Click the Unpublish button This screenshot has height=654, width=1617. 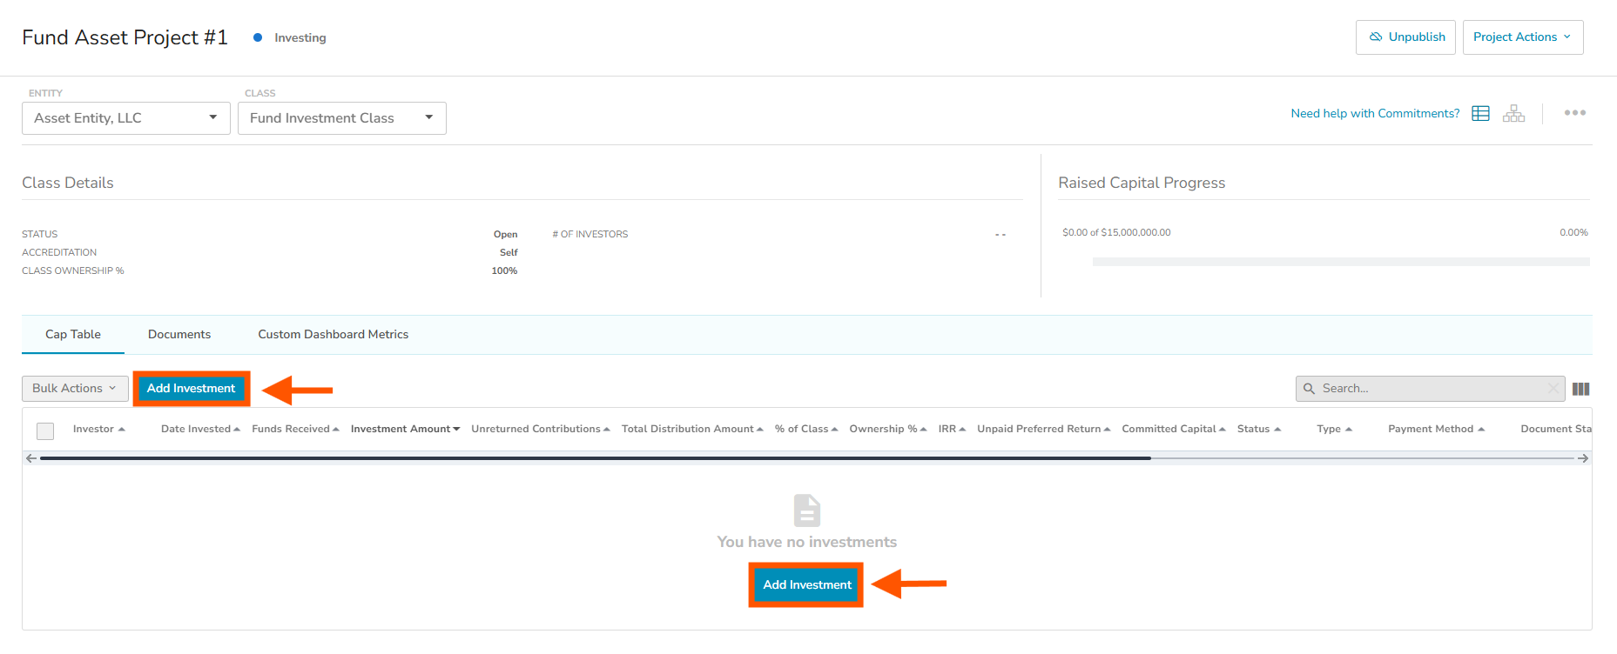[x=1405, y=37]
